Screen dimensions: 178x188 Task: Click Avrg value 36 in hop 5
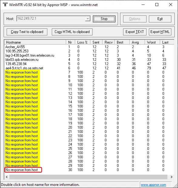click(x=134, y=64)
